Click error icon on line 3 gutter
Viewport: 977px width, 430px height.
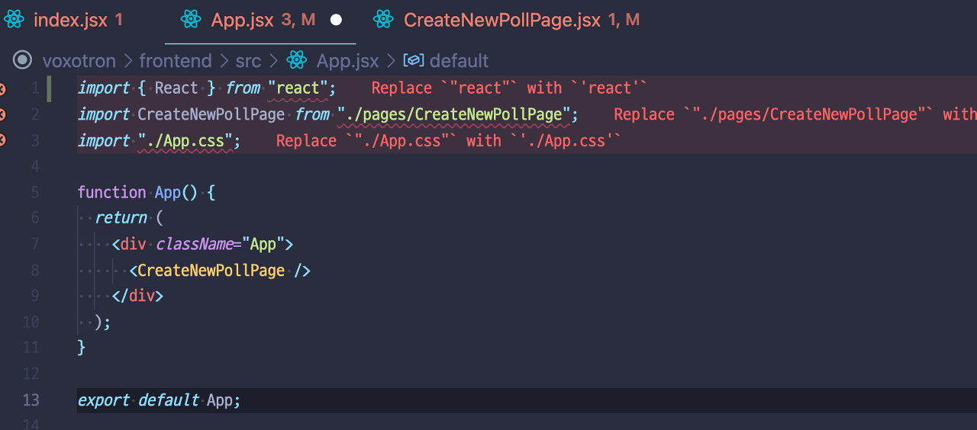point(2,140)
